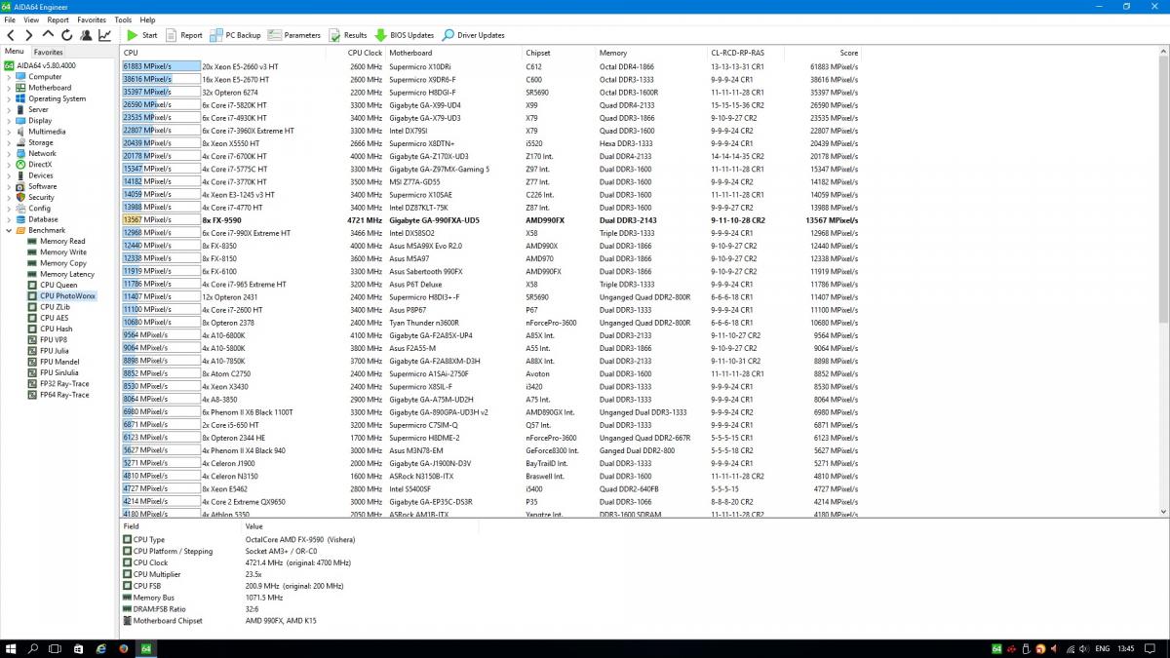This screenshot has height=658, width=1170.
Task: Expand the Display tree node
Action: (x=10, y=121)
